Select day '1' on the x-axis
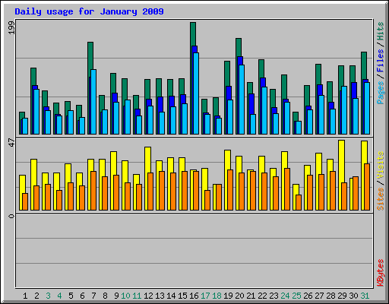The height and width of the screenshot is (304, 389). [x=25, y=296]
